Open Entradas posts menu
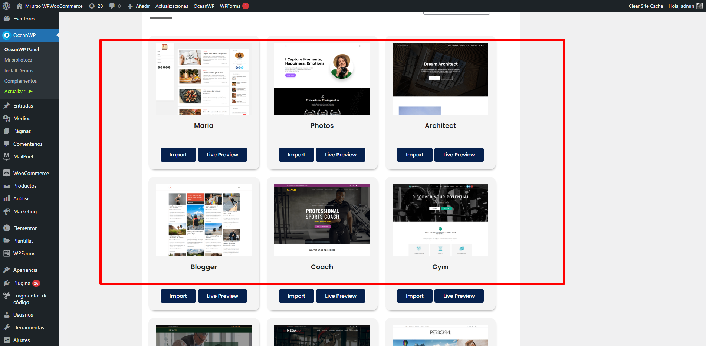The height and width of the screenshot is (346, 706). point(30,106)
